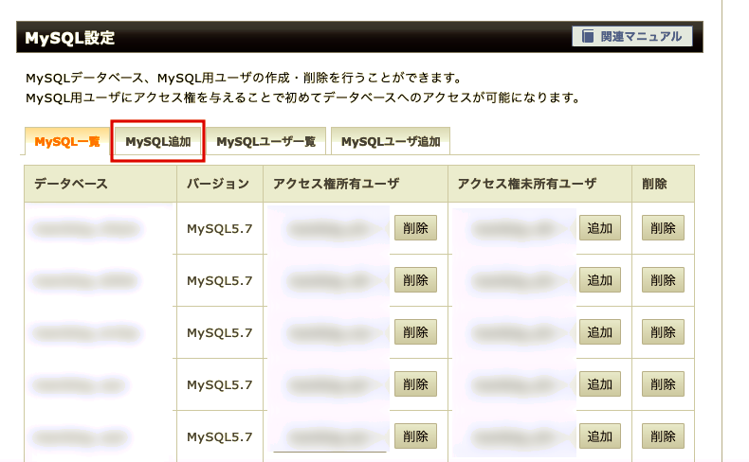Delete the fourth database via rightmost 削除

pyautogui.click(x=663, y=383)
